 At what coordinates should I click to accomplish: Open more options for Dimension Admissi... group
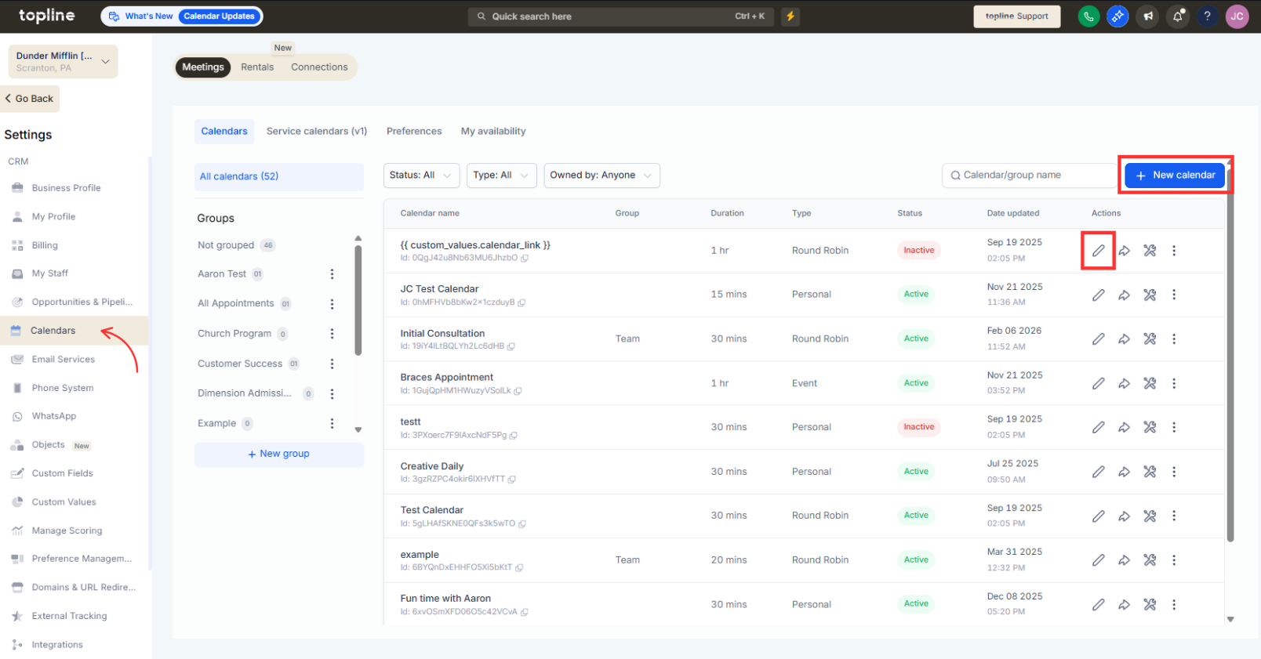coord(332,394)
